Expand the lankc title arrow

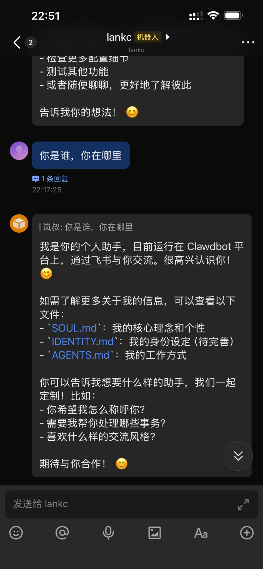pyautogui.click(x=167, y=37)
